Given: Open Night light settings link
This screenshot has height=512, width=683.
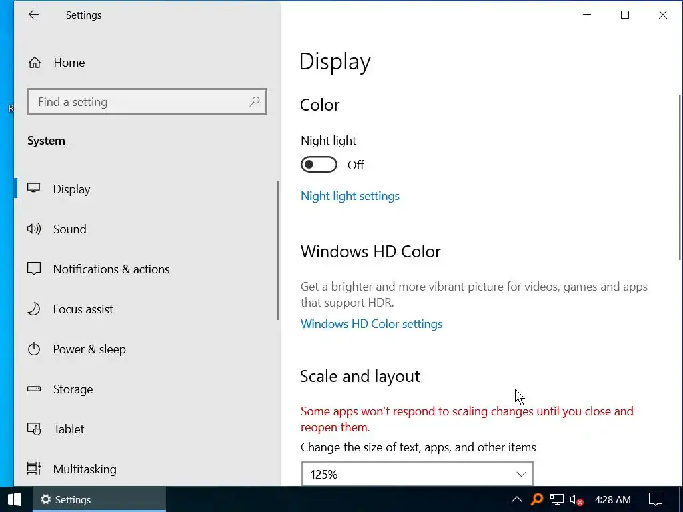Looking at the screenshot, I should coord(350,196).
